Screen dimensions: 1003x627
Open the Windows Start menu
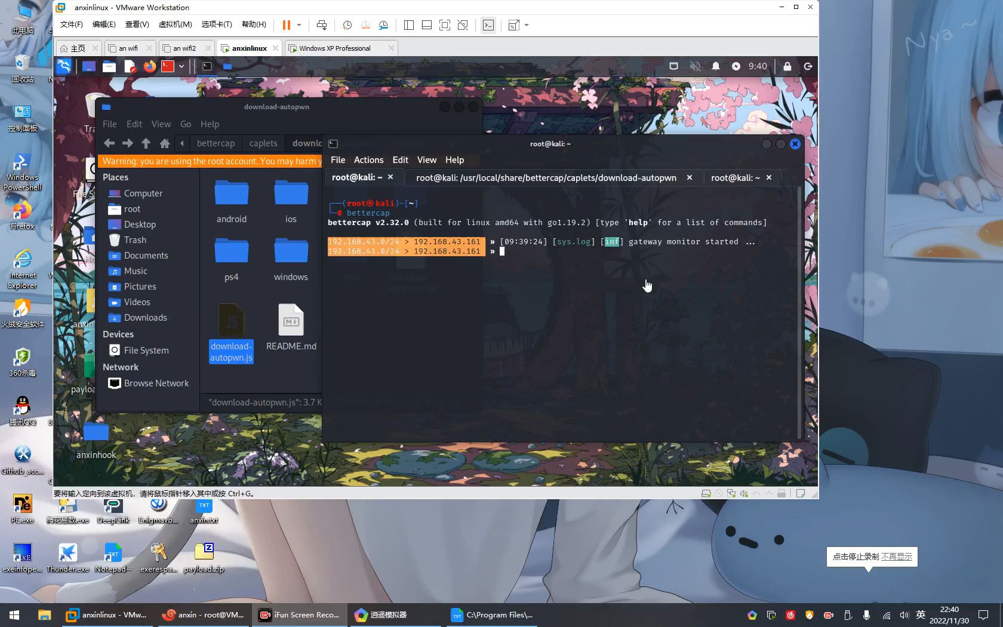(14, 614)
